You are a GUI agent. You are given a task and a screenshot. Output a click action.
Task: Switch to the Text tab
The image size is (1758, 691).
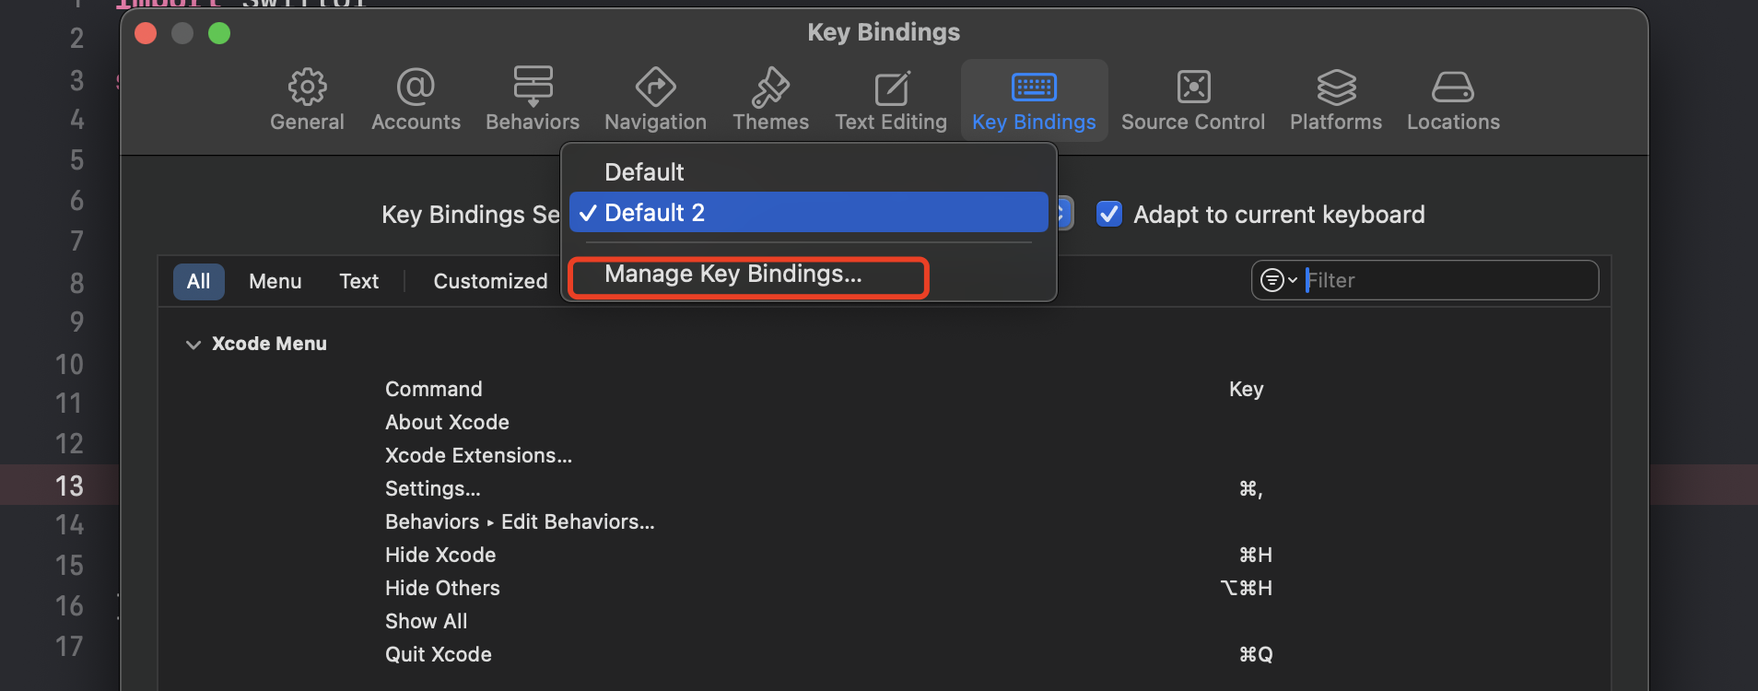[x=358, y=281]
